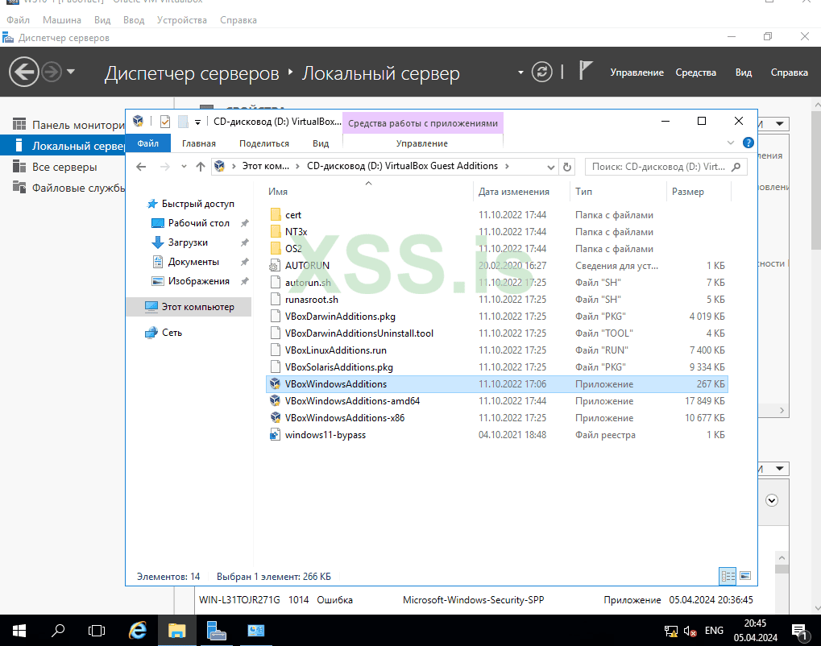Select the VBoxWindowsAdditions application icon
Screen dimensions: 821x646
tap(276, 383)
